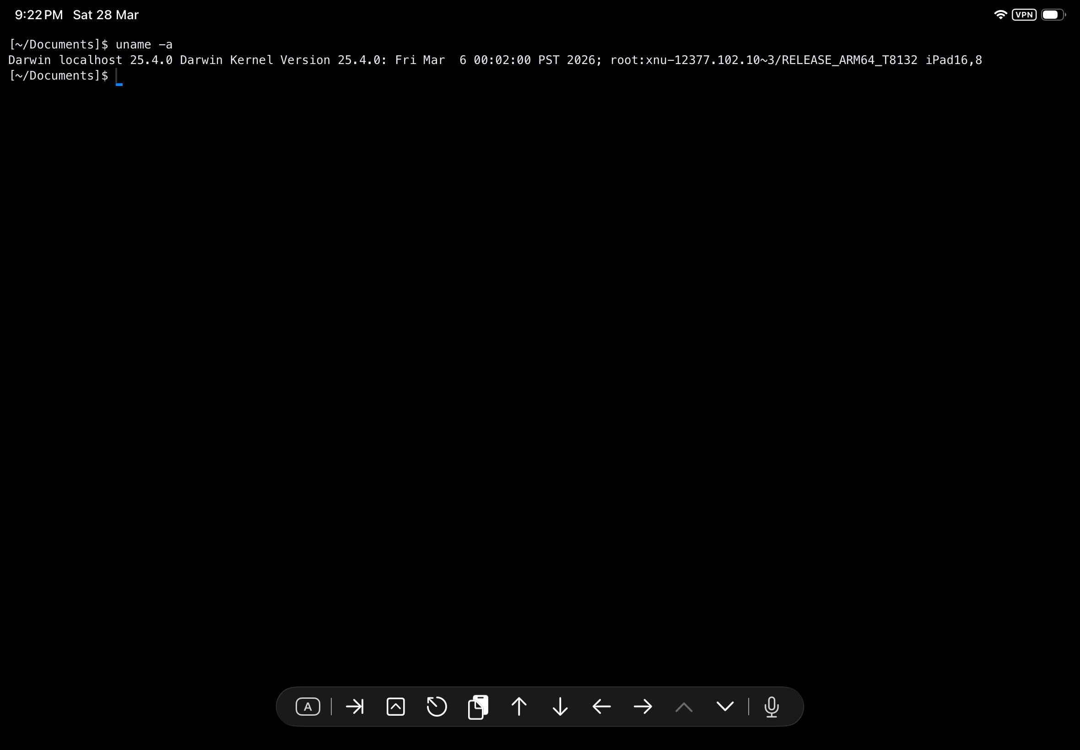Toggle the Control key caret-in-box icon

point(395,706)
